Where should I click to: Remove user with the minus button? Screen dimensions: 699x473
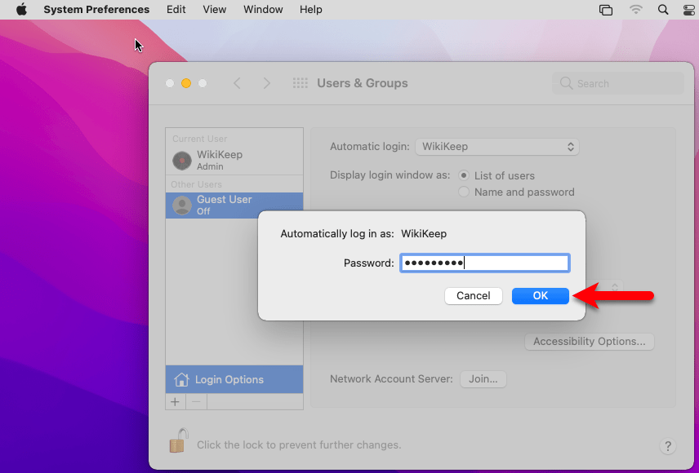point(196,402)
